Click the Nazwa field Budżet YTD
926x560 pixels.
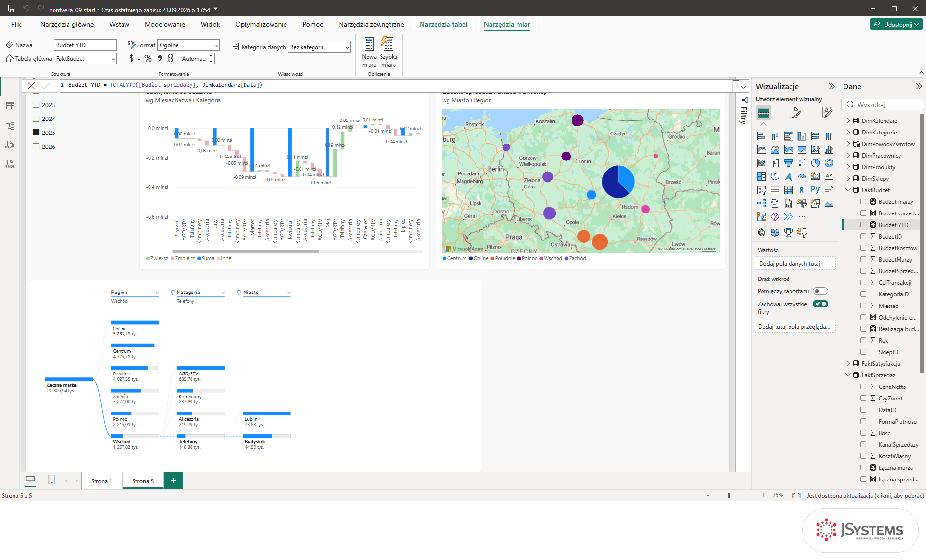tap(85, 45)
